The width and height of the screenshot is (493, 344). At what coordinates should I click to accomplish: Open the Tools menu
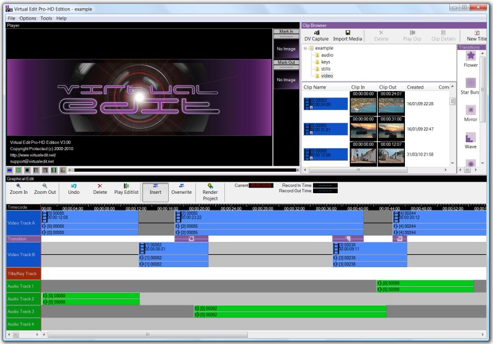[x=46, y=18]
